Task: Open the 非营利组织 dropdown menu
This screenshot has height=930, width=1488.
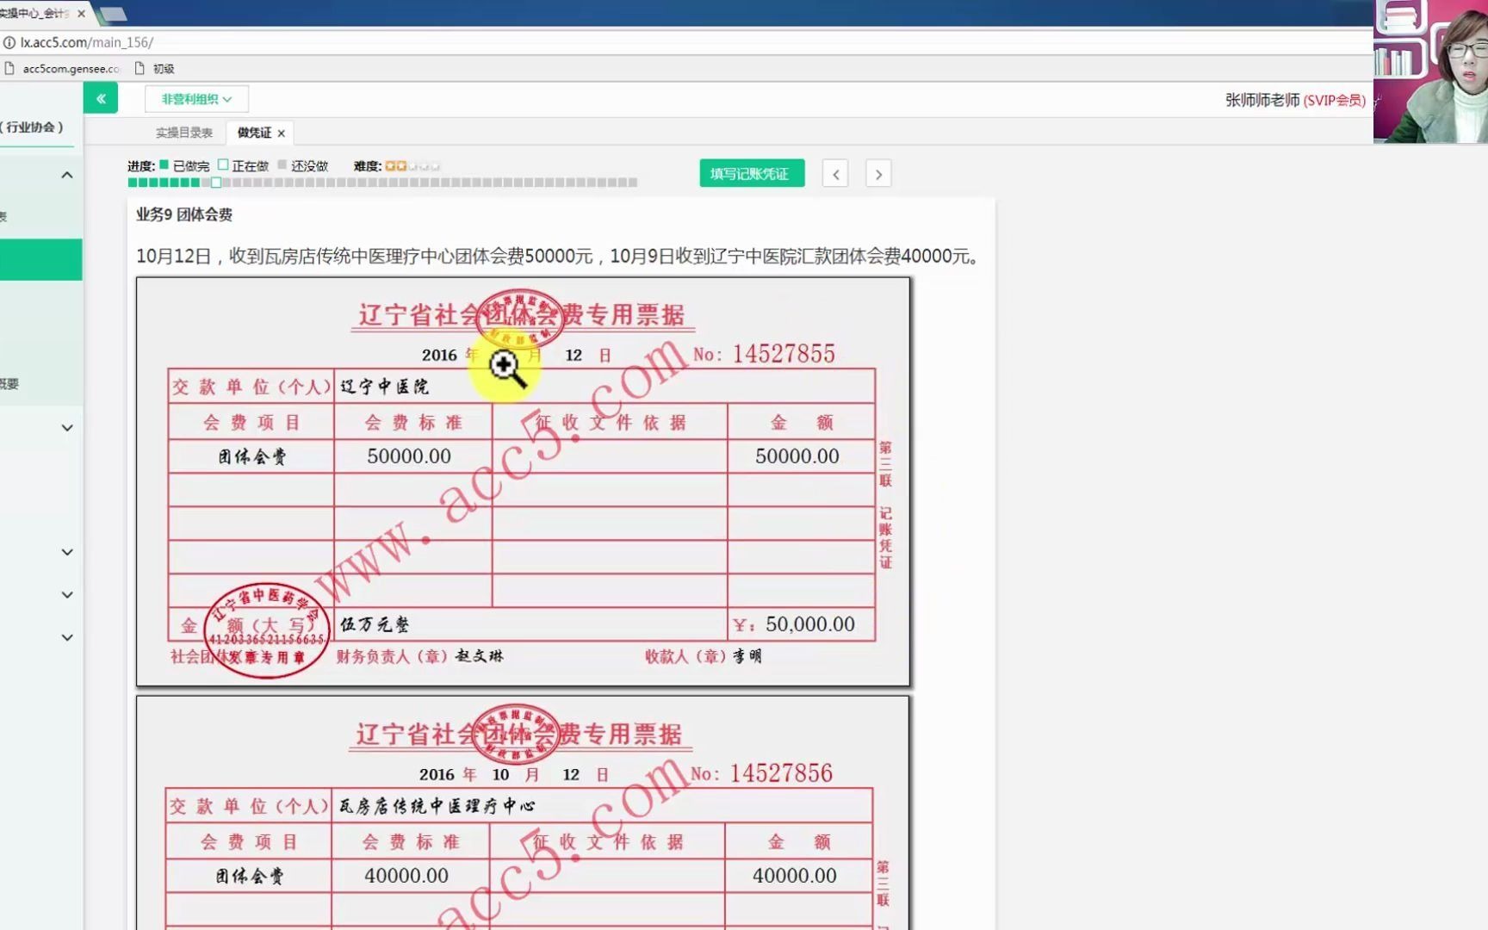Action: coord(195,99)
